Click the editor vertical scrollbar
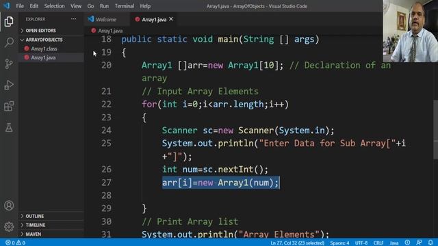This screenshot has height=246, width=438. [435, 130]
